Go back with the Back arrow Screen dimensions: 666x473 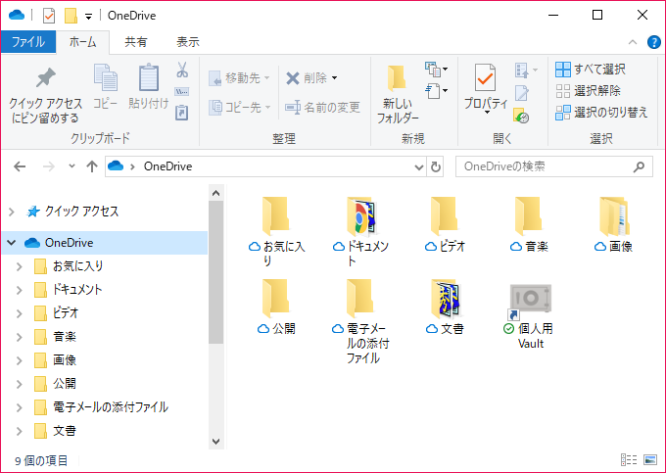(20, 166)
